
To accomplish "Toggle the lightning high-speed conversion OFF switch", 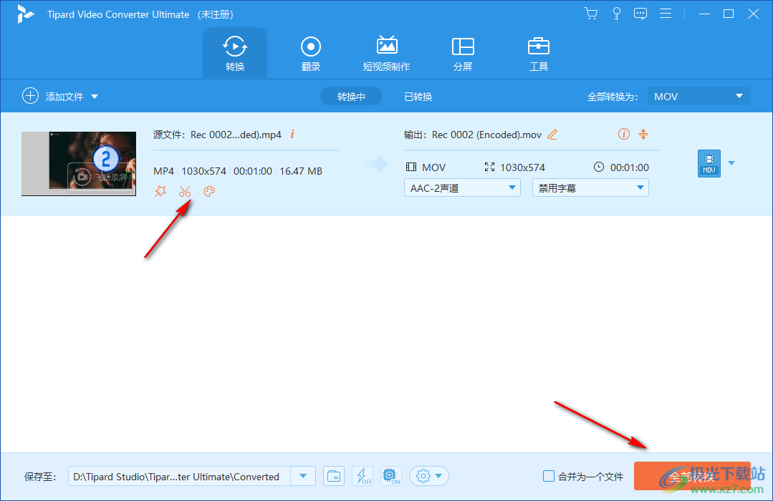I will click(x=363, y=475).
